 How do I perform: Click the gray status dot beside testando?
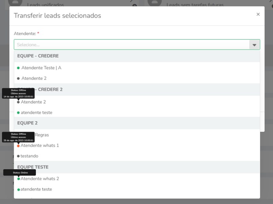tap(18, 156)
